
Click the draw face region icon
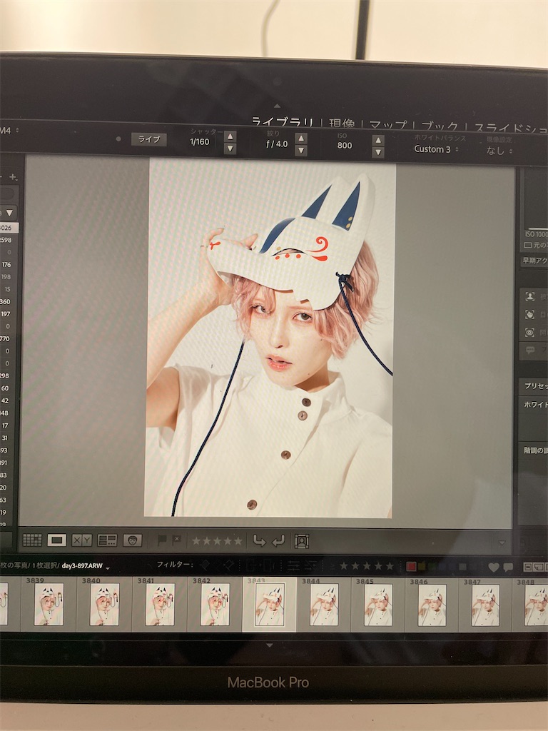point(302,541)
